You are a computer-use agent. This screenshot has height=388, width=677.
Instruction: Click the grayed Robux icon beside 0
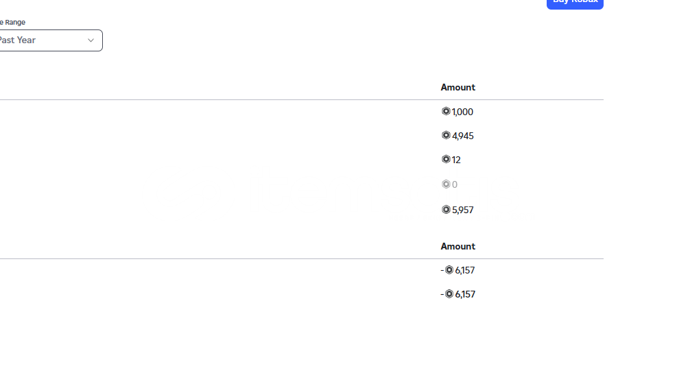446,184
